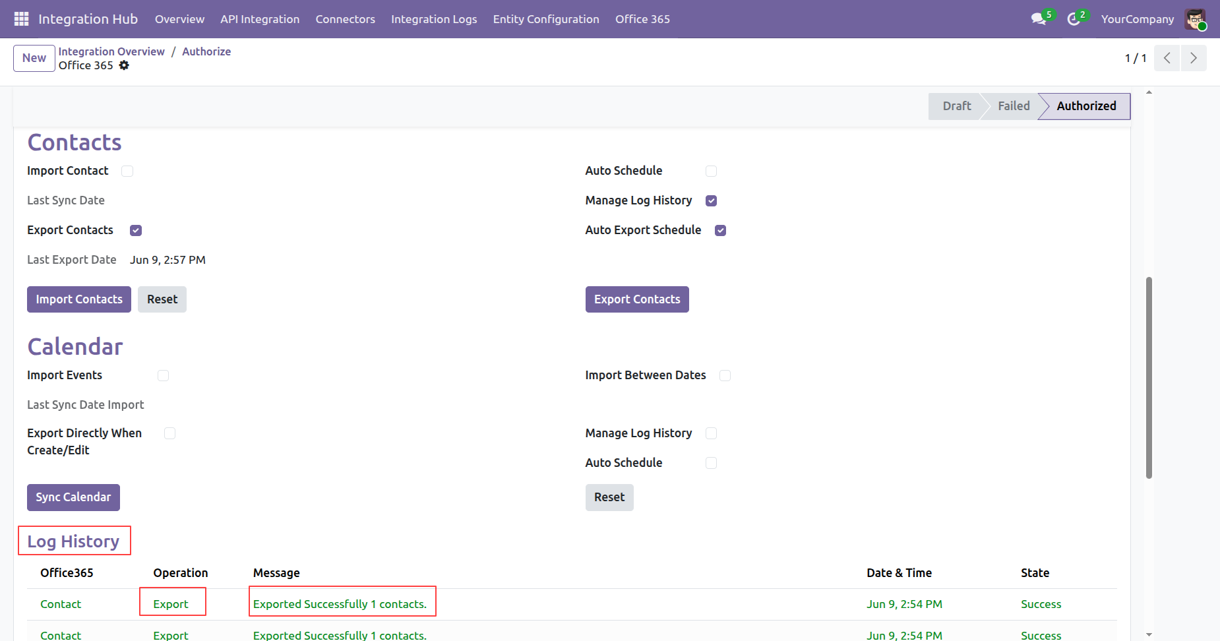This screenshot has width=1220, height=641.
Task: Select the Draft status stage
Action: click(x=956, y=106)
